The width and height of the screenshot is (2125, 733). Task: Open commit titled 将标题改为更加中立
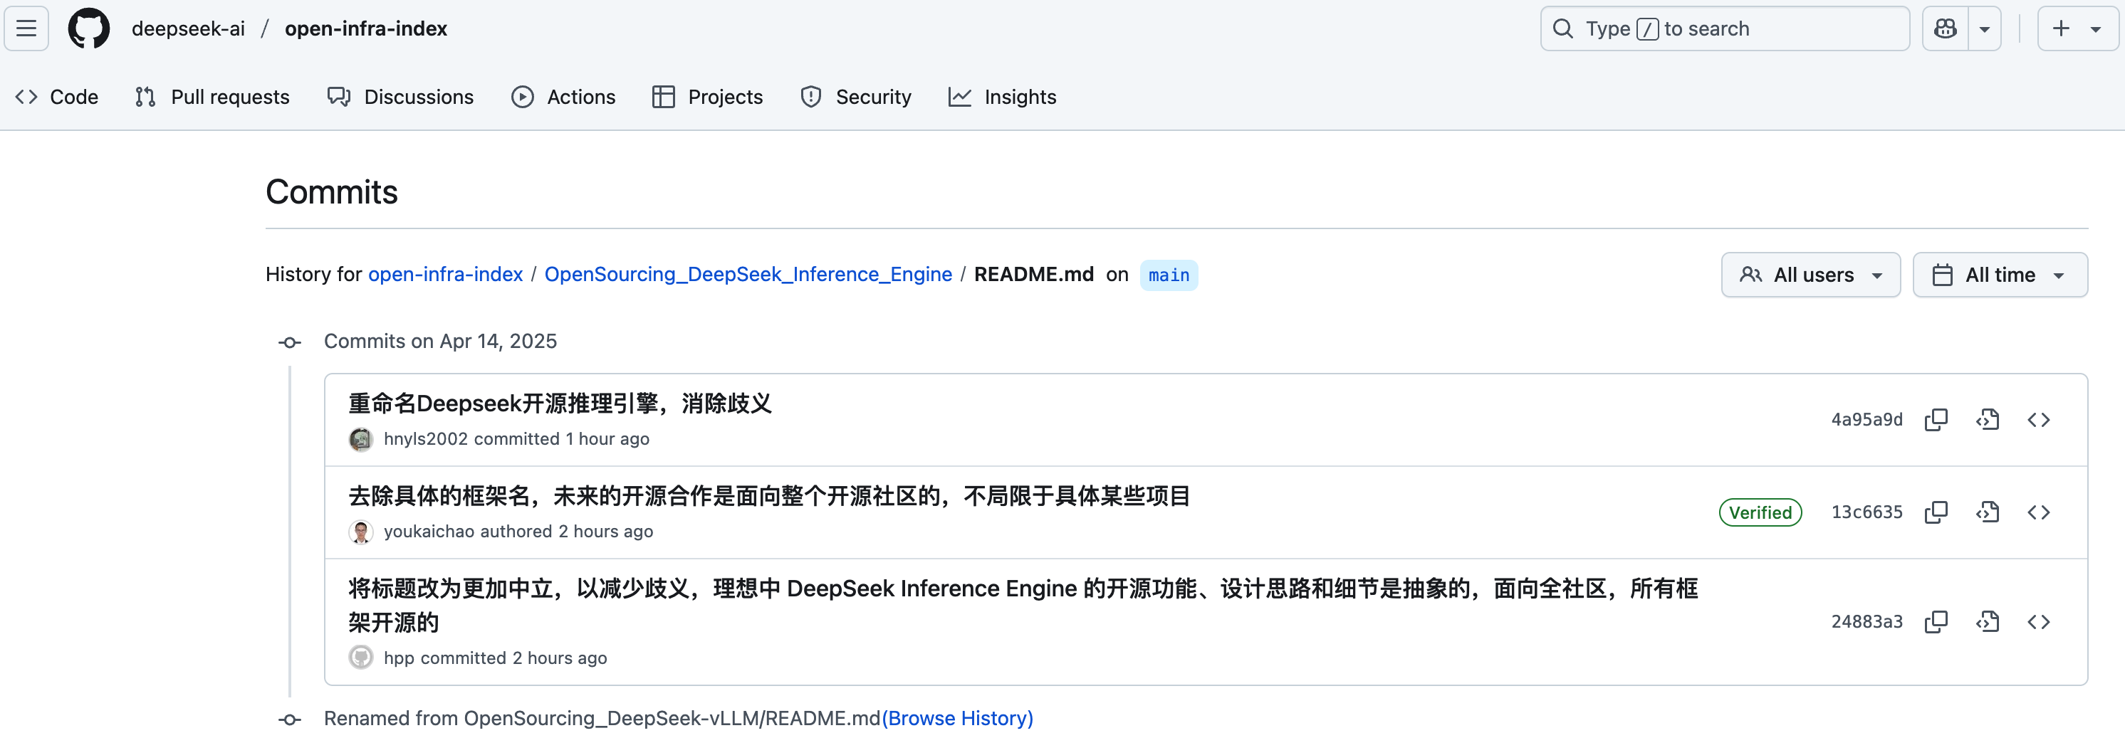(1023, 605)
